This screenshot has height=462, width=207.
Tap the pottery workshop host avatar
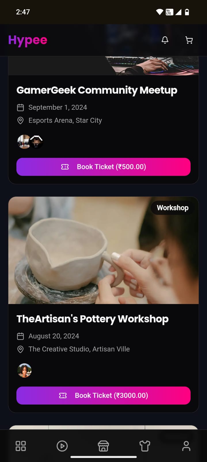click(x=24, y=370)
